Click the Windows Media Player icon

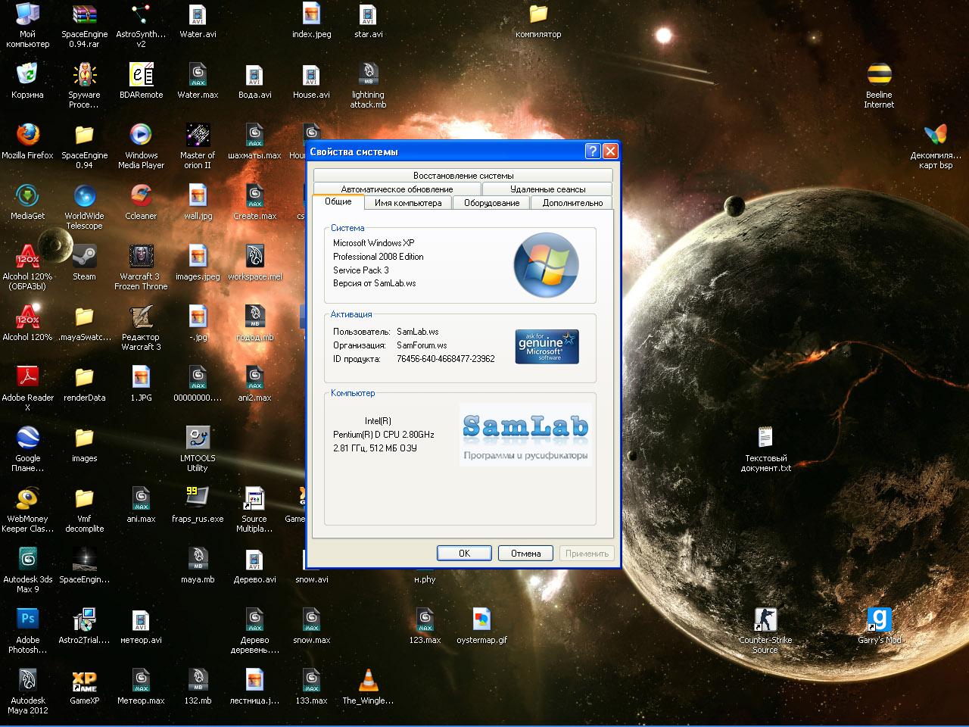[x=141, y=135]
